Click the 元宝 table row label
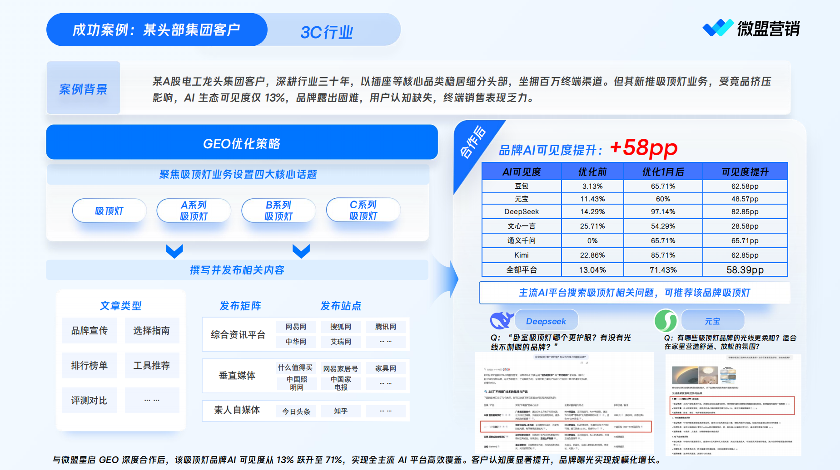Image resolution: width=840 pixels, height=470 pixels. pos(522,199)
